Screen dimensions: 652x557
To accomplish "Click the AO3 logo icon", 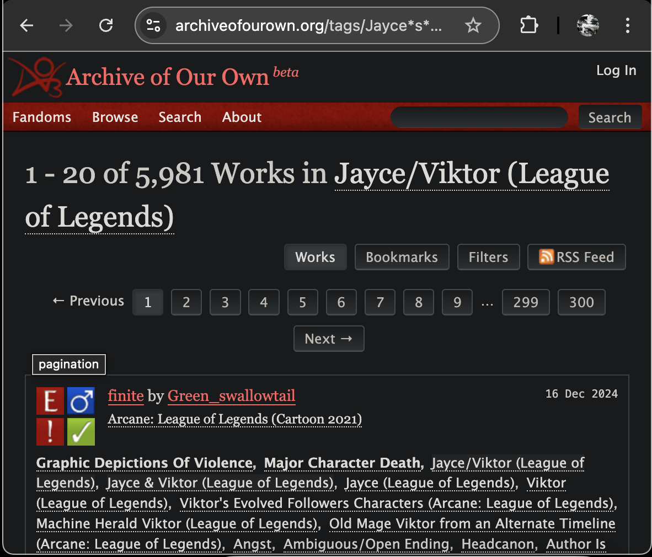I will point(36,77).
